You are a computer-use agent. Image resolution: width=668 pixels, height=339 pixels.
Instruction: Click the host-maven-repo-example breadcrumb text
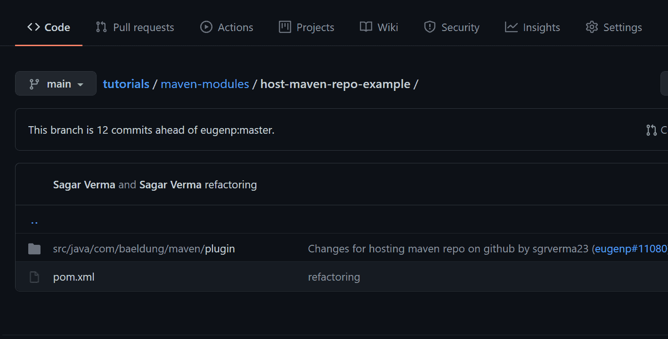coord(335,84)
